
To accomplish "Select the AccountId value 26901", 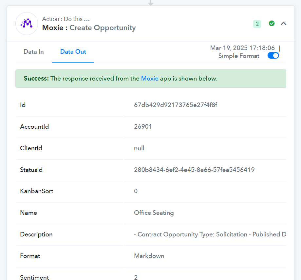I will pos(143,127).
